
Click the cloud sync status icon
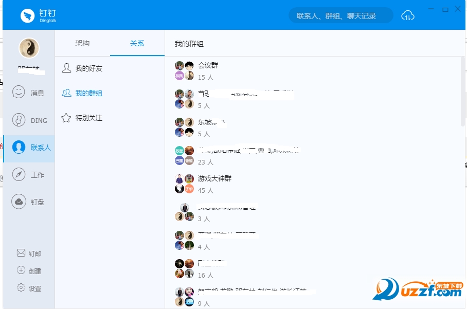click(407, 15)
